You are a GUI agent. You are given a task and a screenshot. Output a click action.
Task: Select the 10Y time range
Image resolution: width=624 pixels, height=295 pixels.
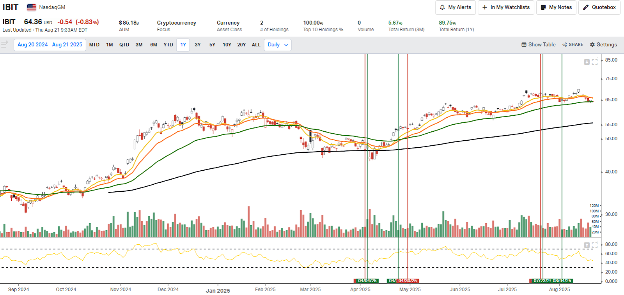(x=227, y=45)
